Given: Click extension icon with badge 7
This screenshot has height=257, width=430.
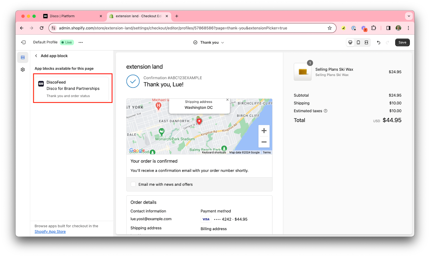Looking at the screenshot, I should click(x=364, y=28).
